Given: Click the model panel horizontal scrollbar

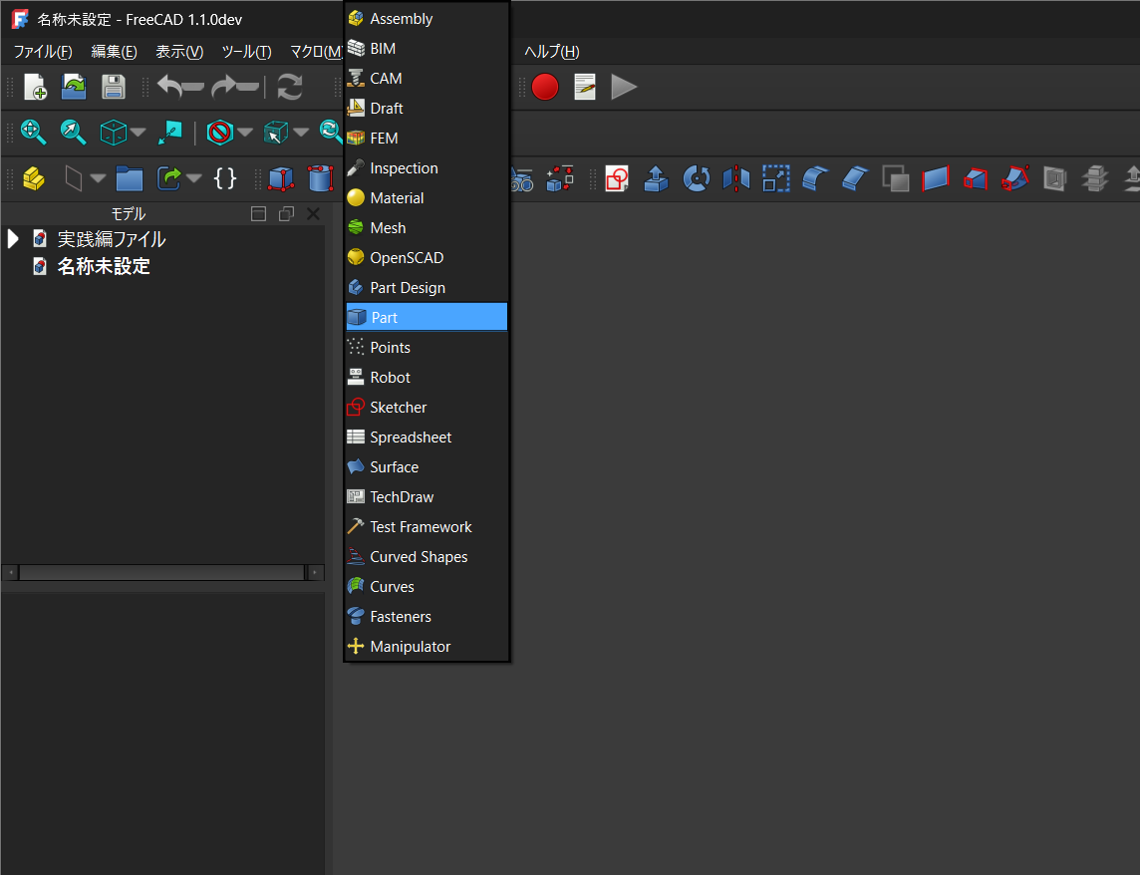Looking at the screenshot, I should tap(161, 573).
